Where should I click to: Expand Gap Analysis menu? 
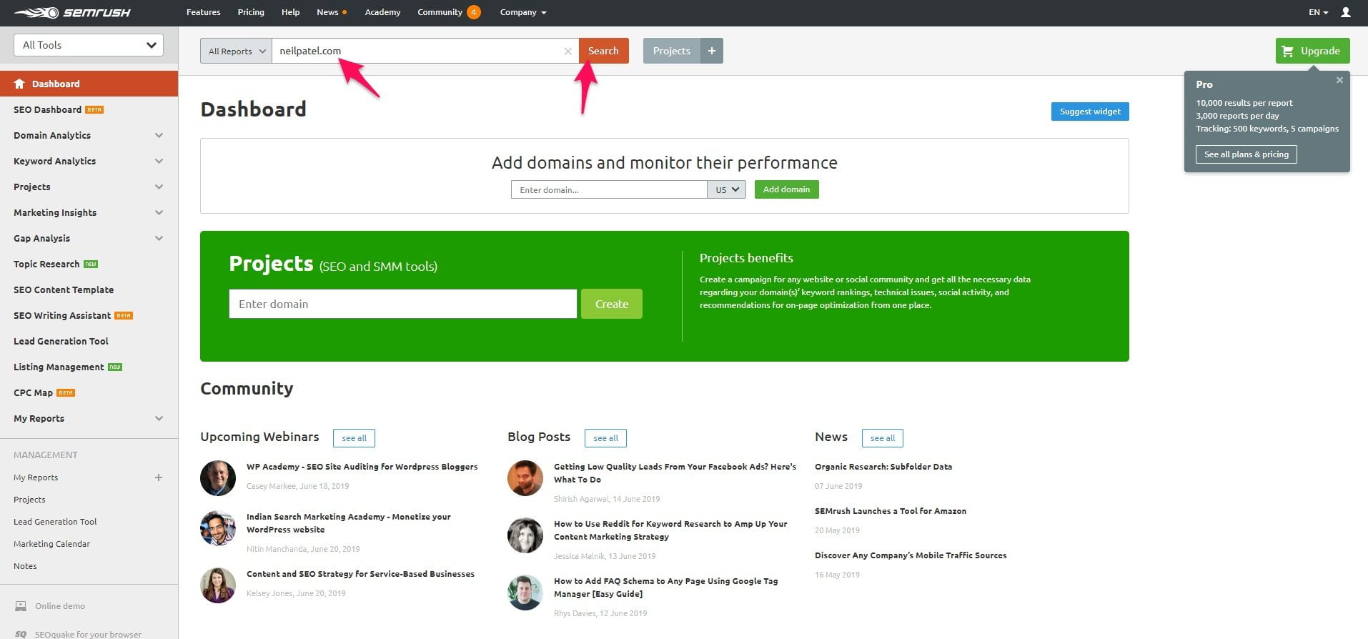(x=159, y=238)
